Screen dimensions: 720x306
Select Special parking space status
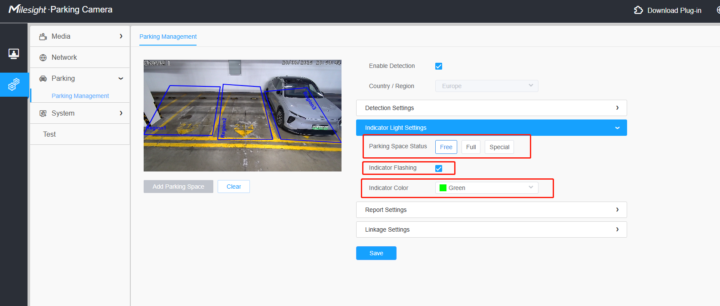pyautogui.click(x=499, y=147)
